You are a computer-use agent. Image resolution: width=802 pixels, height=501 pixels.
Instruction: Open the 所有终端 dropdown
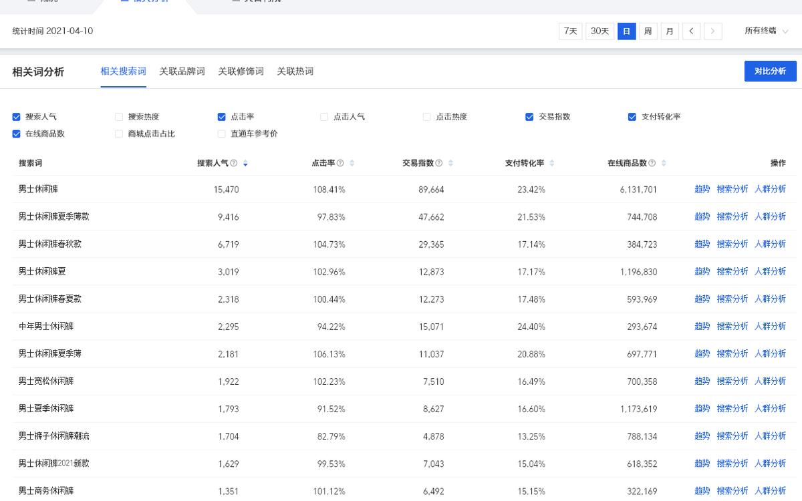(x=766, y=31)
